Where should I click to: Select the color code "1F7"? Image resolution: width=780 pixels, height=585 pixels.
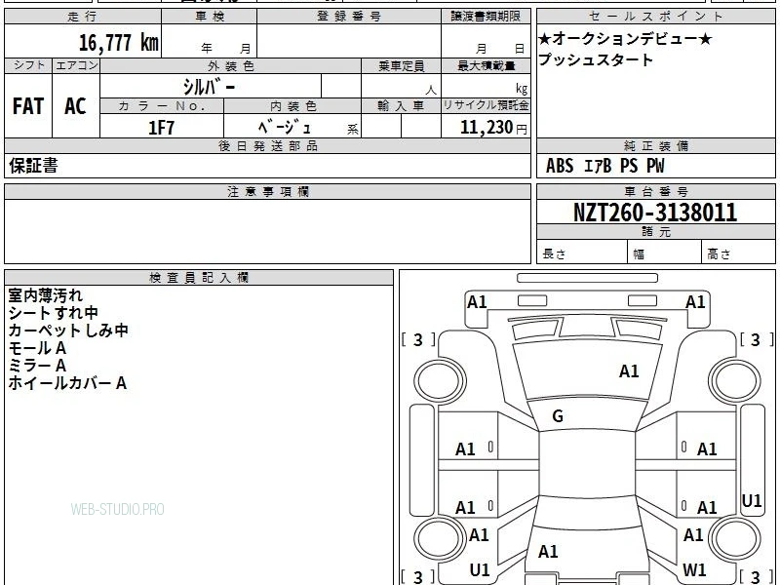point(161,128)
